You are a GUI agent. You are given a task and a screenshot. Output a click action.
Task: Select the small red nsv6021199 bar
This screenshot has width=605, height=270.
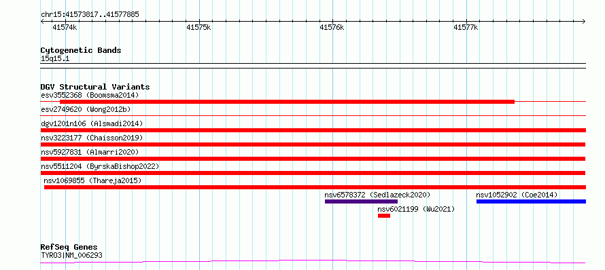384,216
